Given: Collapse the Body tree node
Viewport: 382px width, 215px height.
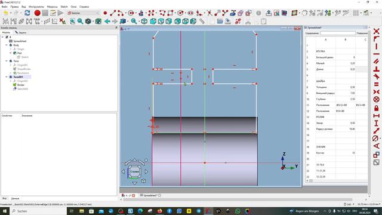Looking at the screenshot, I should point(7,45).
